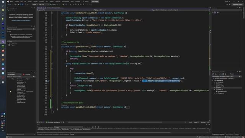Screen dimensions: 245x138
Task: Close the error list panel
Action: click(34, 72)
